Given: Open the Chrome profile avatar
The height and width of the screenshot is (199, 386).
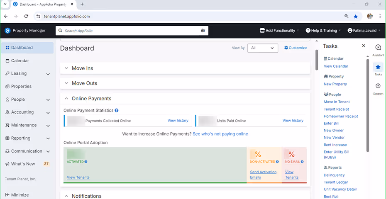Looking at the screenshot, I should 370,16.
